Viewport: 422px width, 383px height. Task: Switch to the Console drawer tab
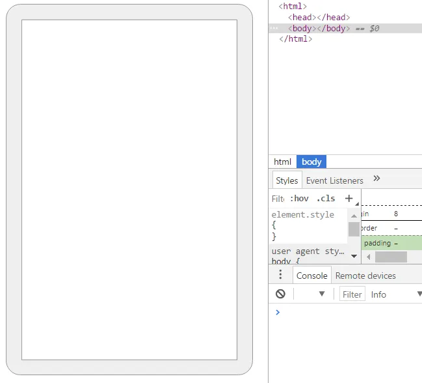(x=312, y=276)
